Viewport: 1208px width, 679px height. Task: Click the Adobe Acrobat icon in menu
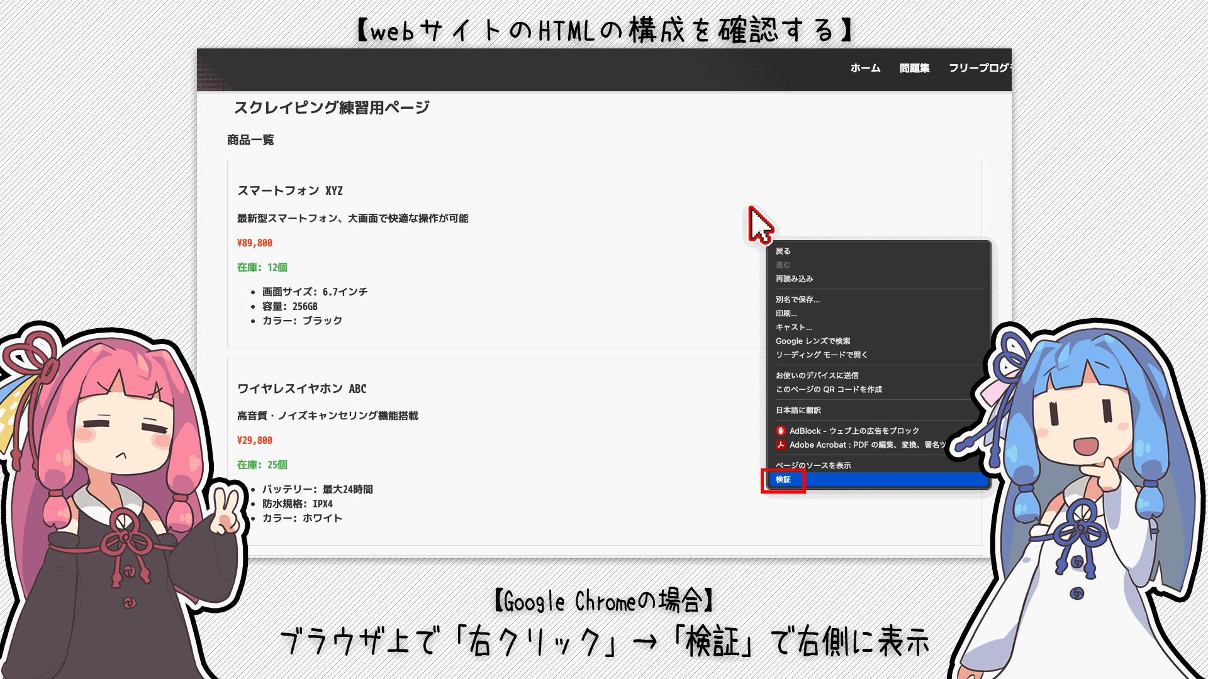tap(781, 444)
